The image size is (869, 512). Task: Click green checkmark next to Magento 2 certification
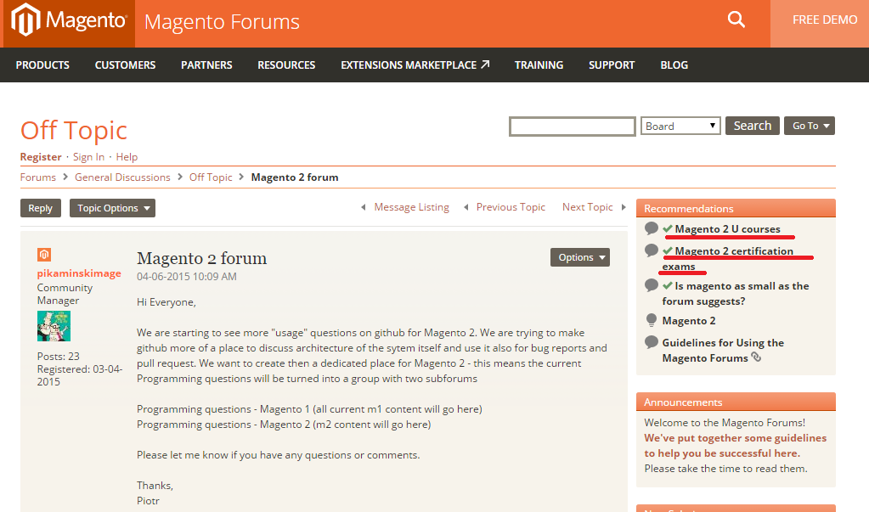point(668,250)
